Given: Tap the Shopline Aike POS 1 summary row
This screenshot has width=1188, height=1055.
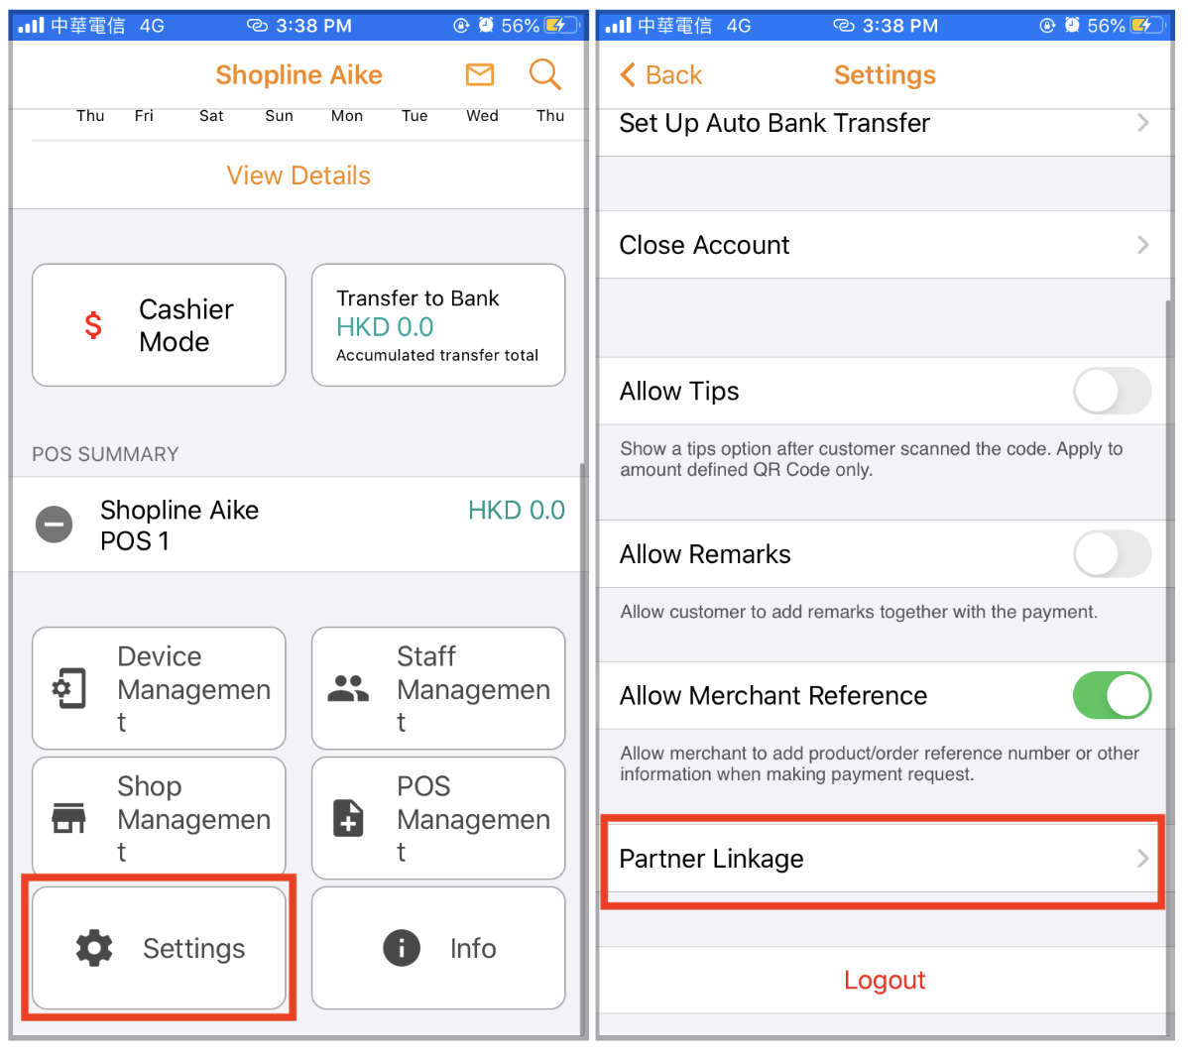Looking at the screenshot, I should click(298, 525).
